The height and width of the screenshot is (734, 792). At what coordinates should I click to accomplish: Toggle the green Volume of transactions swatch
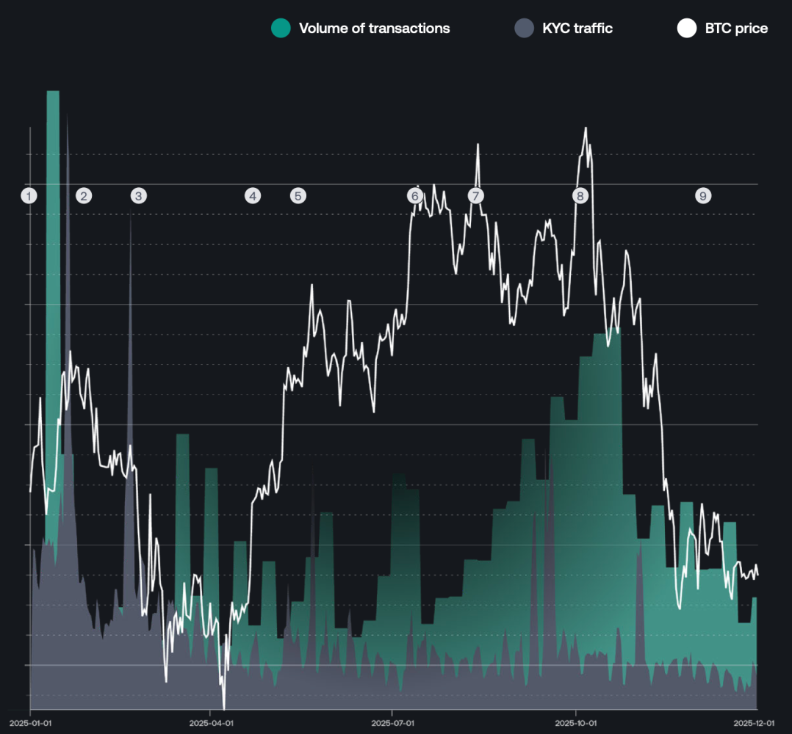(281, 28)
